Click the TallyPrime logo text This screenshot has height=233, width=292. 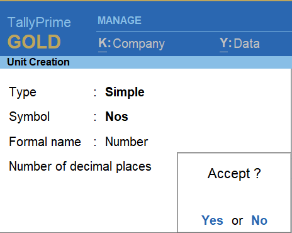point(39,22)
